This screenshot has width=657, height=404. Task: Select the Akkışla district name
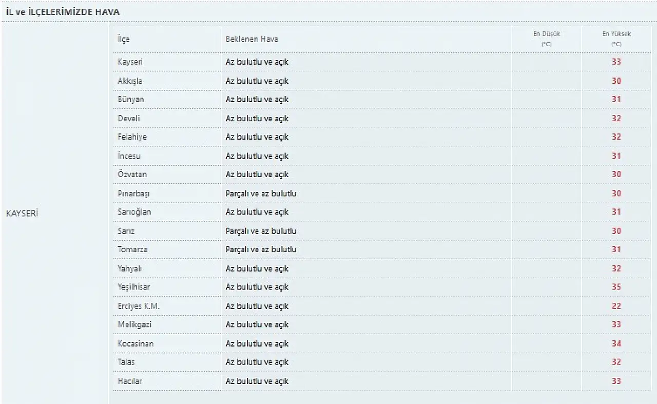click(130, 81)
